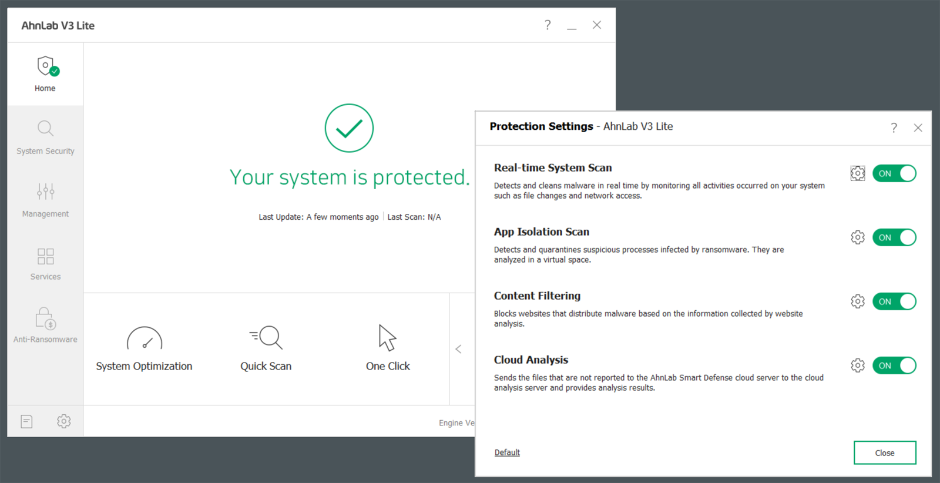Open settings gear at sidebar bottom
940x483 pixels.
click(64, 421)
